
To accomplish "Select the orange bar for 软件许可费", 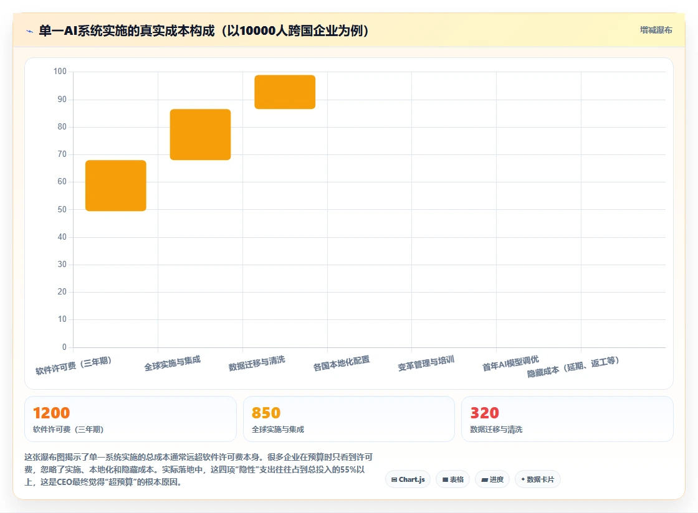I will click(116, 186).
